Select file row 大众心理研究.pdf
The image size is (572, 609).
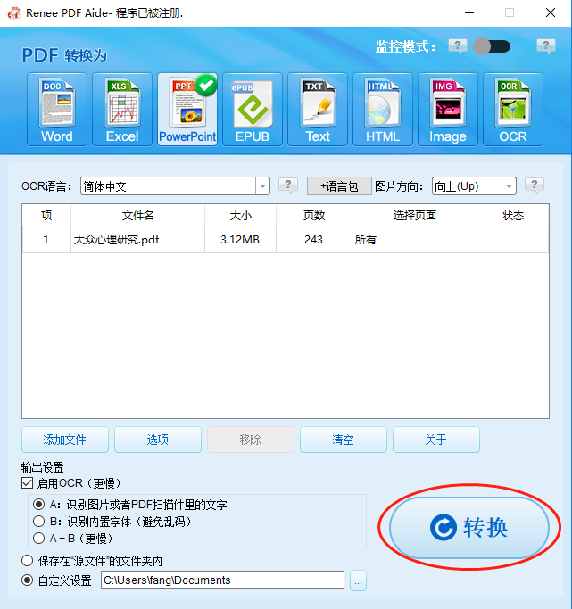click(x=286, y=240)
